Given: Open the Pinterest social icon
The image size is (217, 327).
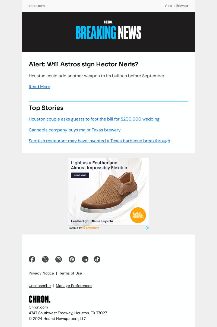Looking at the screenshot, I should [x=72, y=259].
